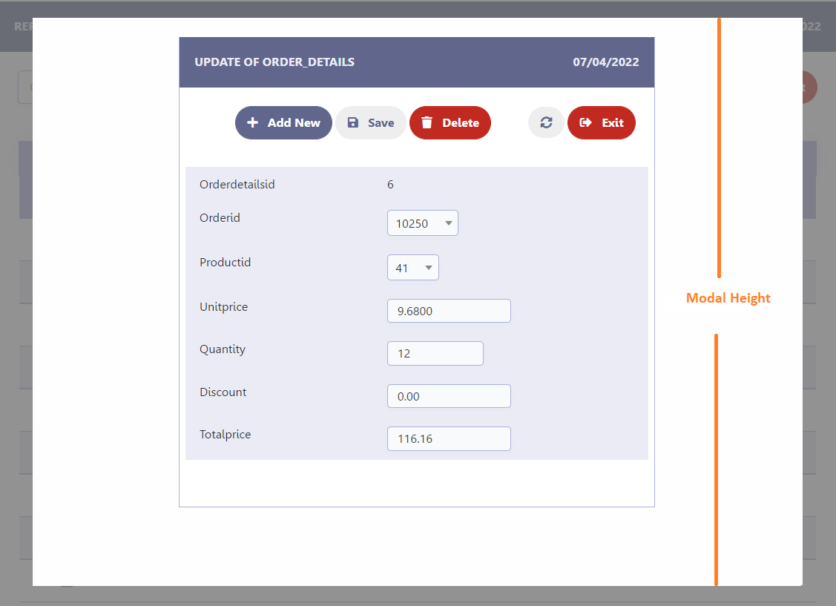Open the Orderid dropdown showing 10250
The width and height of the screenshot is (836, 606).
pos(422,223)
